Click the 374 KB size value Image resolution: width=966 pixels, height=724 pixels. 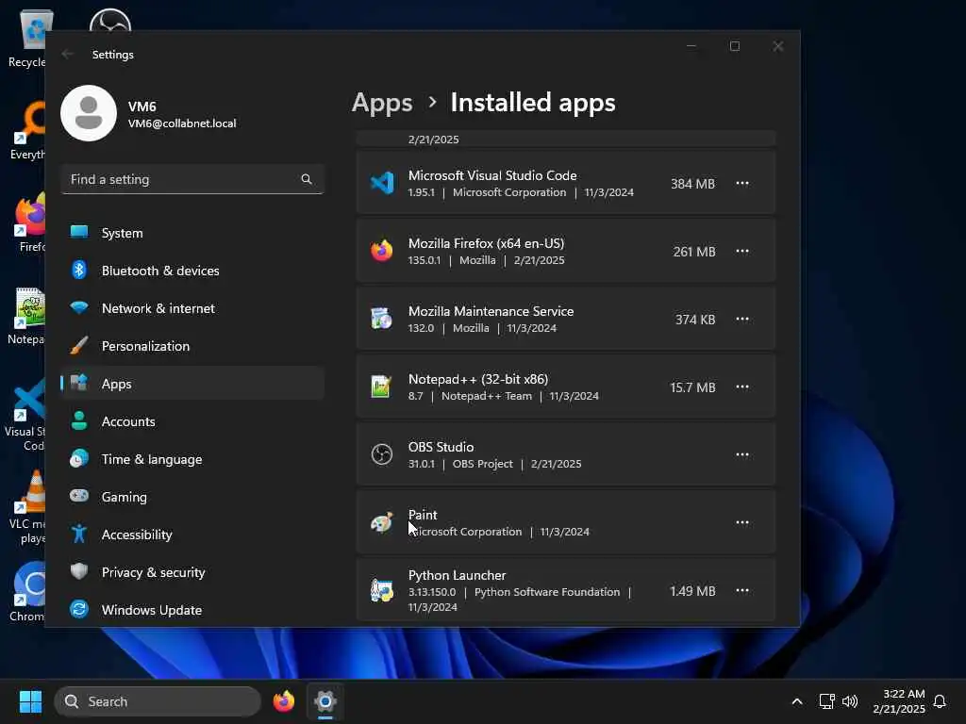pyautogui.click(x=695, y=319)
